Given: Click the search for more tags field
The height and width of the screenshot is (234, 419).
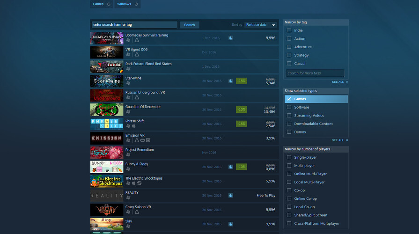Looking at the screenshot, I should [x=315, y=73].
